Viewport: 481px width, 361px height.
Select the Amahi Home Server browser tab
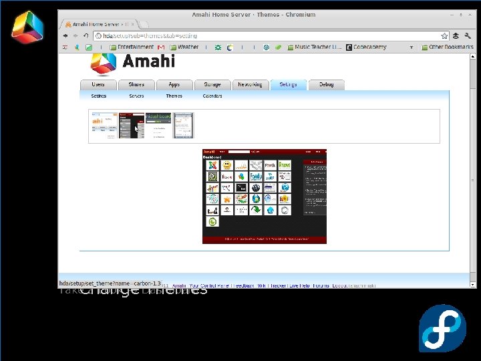click(x=100, y=24)
